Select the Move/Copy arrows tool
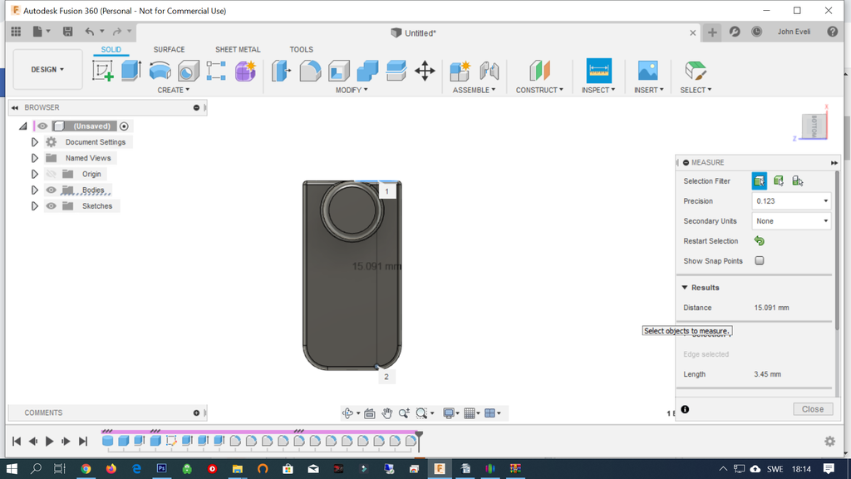851x479 pixels. point(425,72)
